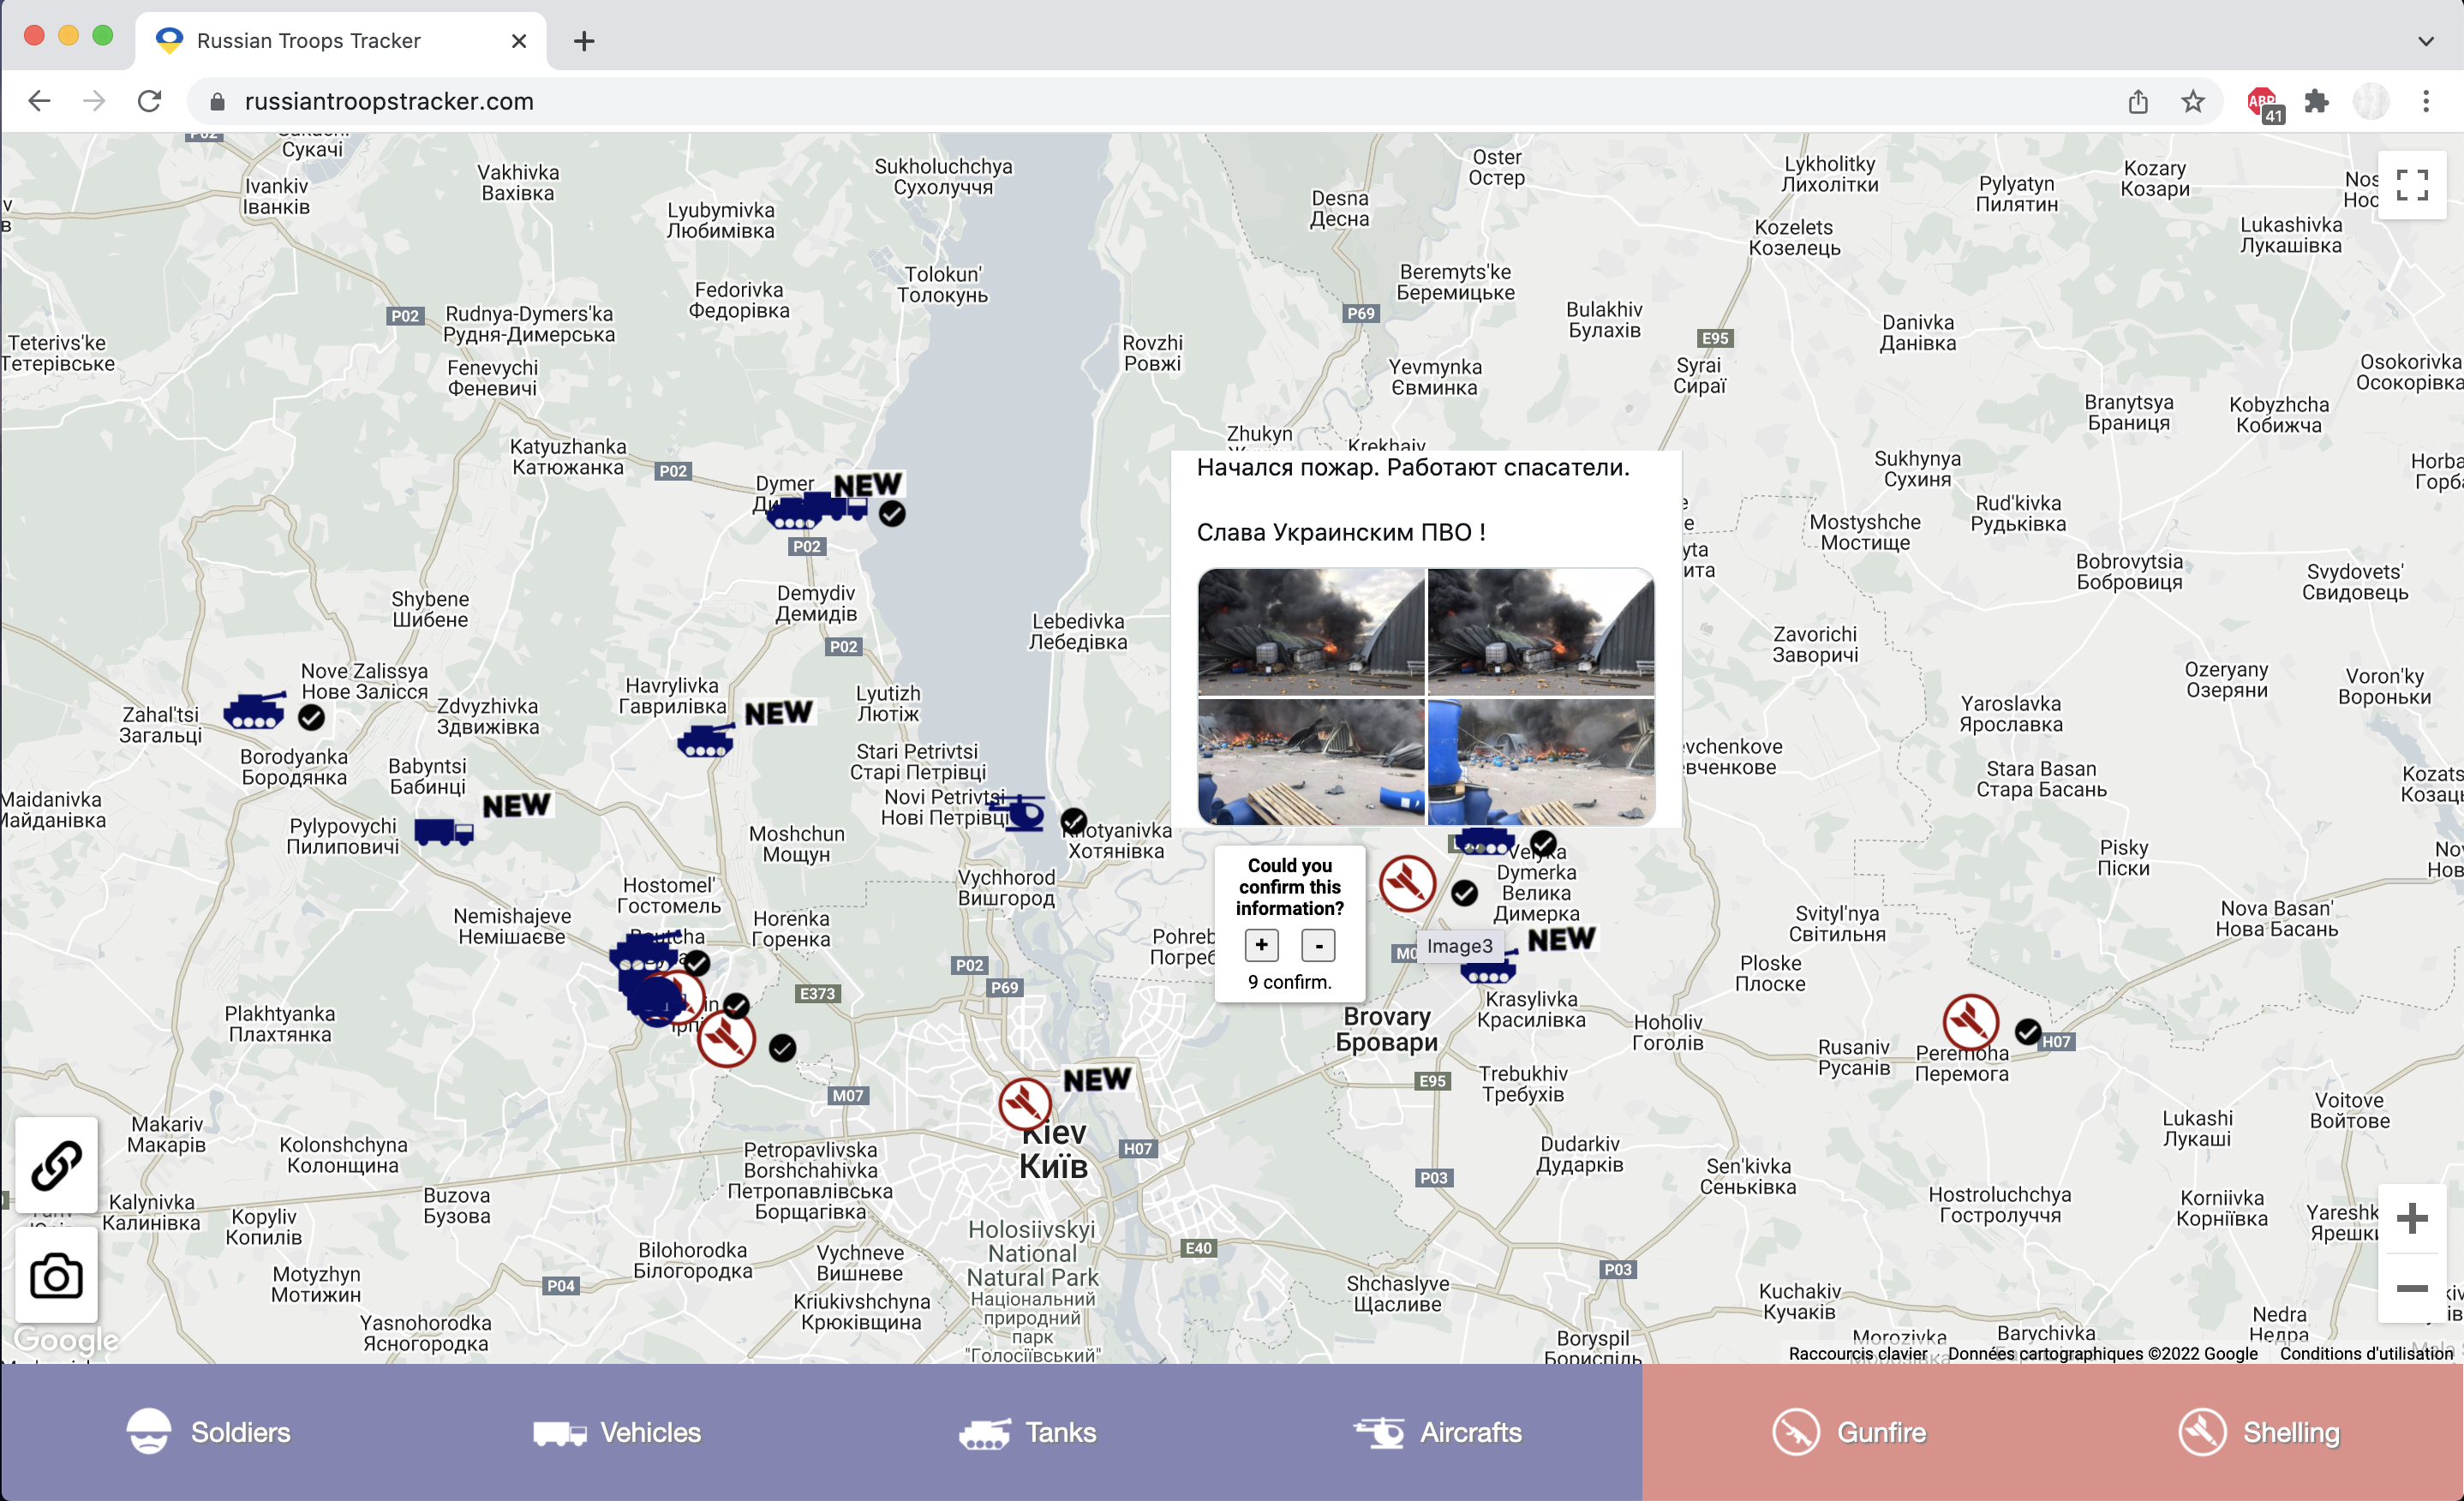The height and width of the screenshot is (1501, 2464).
Task: Open the browser tab search chevron
Action: click(x=2425, y=41)
